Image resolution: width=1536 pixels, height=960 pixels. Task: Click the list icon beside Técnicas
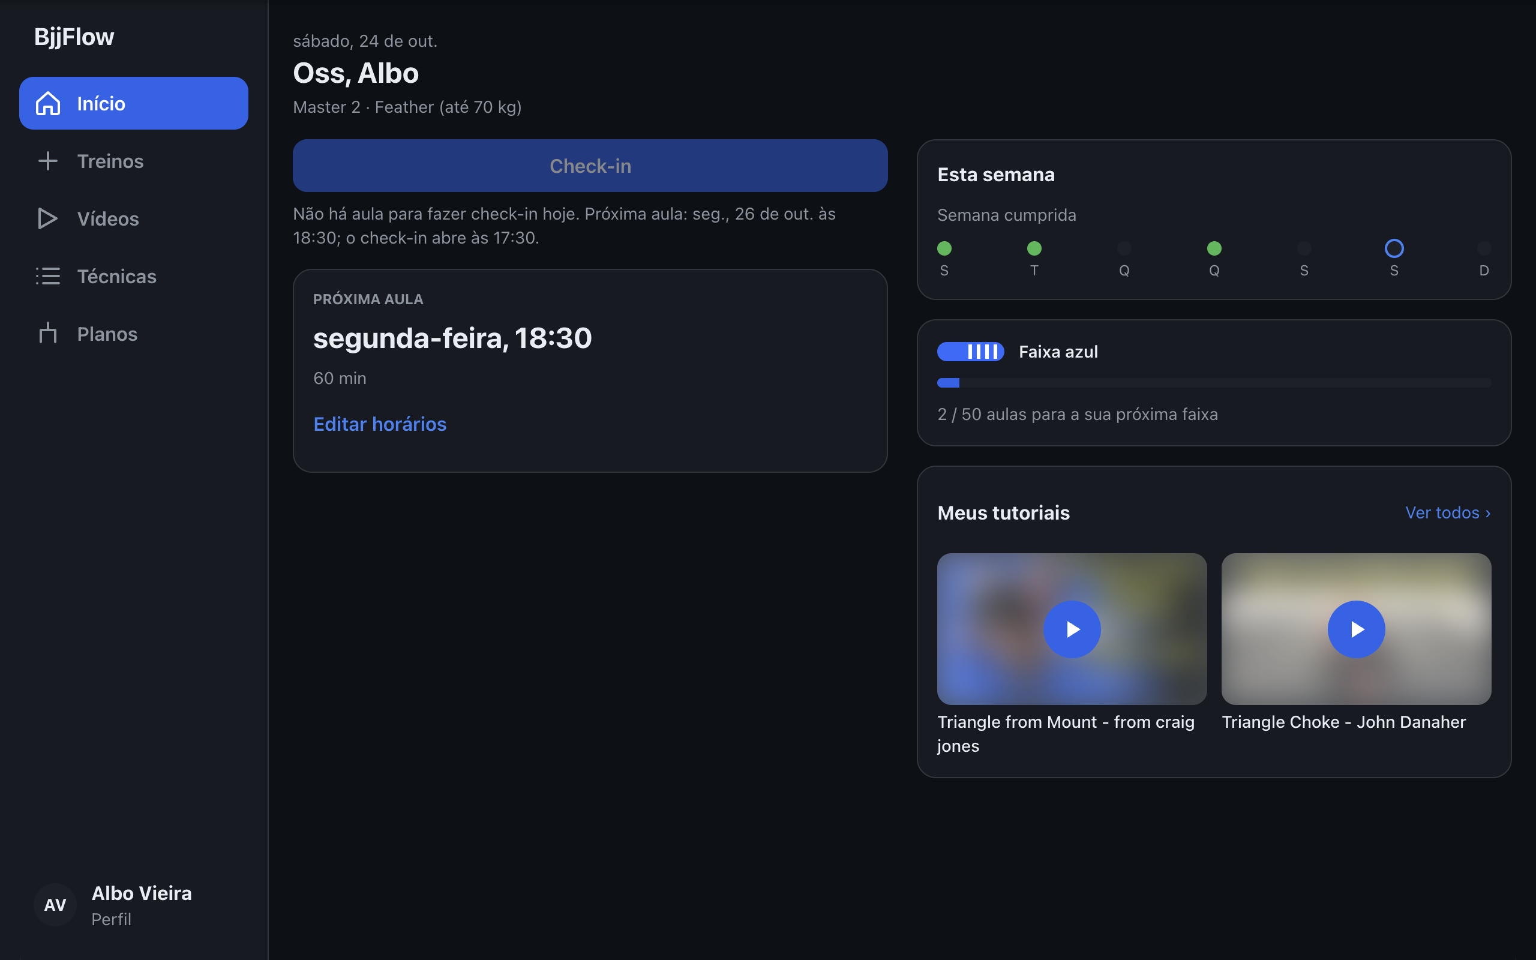(x=47, y=276)
